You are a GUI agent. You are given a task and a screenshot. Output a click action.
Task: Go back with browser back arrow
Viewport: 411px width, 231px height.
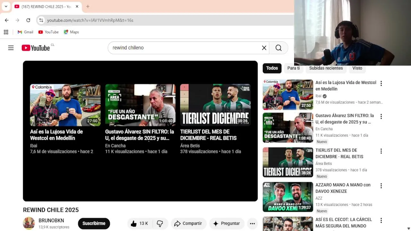(7, 20)
